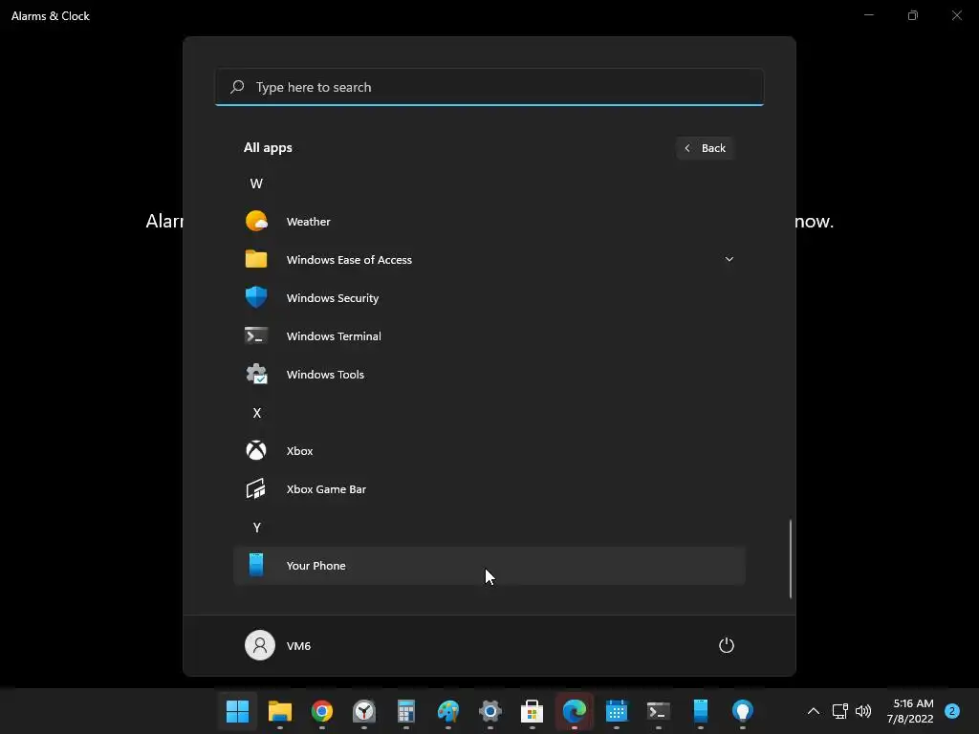Go Back to the pinned apps view

click(x=705, y=148)
